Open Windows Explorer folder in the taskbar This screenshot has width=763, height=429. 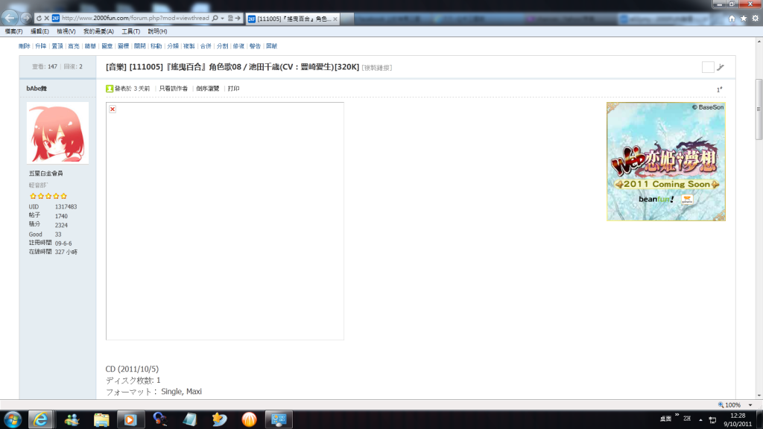[101, 419]
